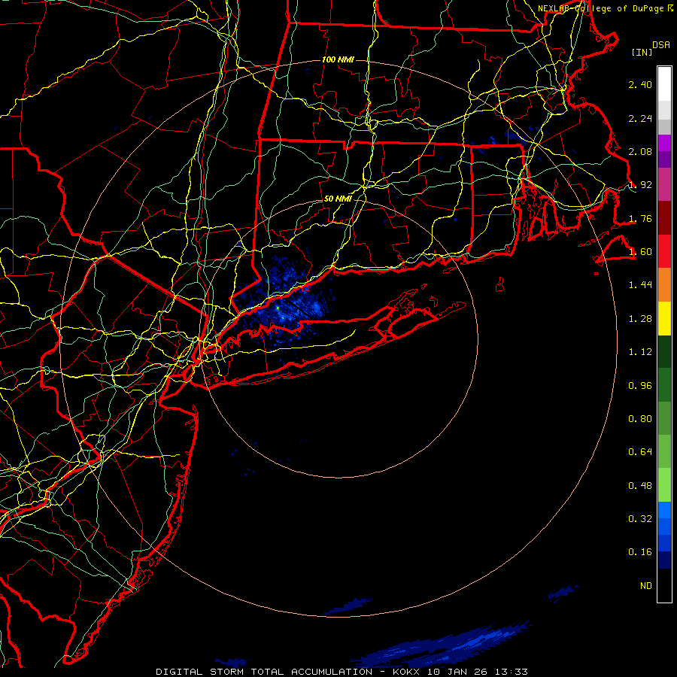Click the 0.96 legend value
Screen dimensions: 677x677
(640, 386)
